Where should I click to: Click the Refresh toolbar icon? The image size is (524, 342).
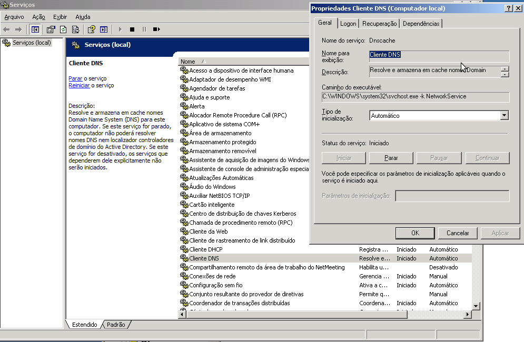(x=63, y=29)
